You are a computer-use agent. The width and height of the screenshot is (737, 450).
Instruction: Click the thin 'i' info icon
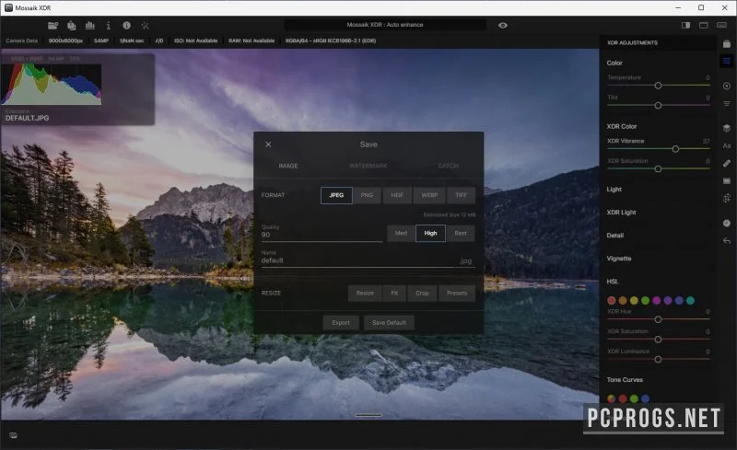[108, 26]
